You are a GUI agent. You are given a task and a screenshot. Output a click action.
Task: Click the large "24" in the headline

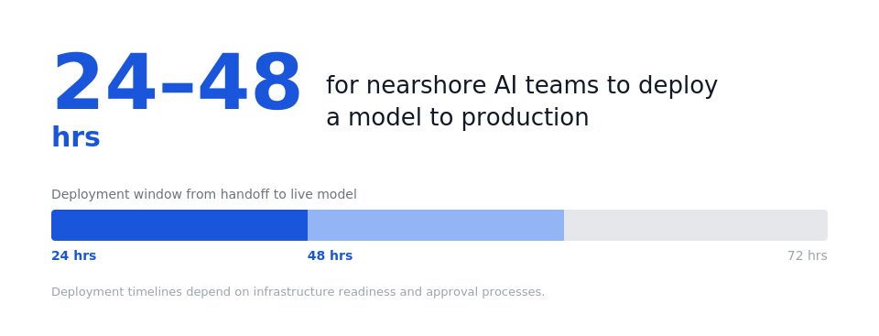(x=104, y=82)
